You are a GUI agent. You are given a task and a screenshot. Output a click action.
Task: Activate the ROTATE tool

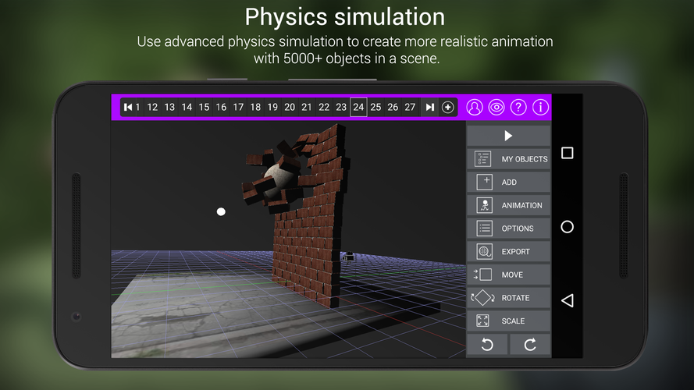(x=508, y=298)
